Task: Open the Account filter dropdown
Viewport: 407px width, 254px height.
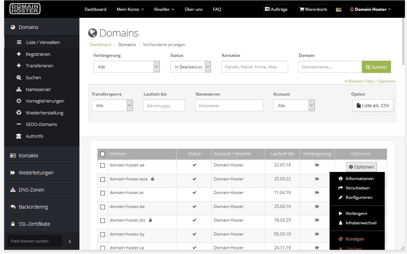Action: pos(294,106)
